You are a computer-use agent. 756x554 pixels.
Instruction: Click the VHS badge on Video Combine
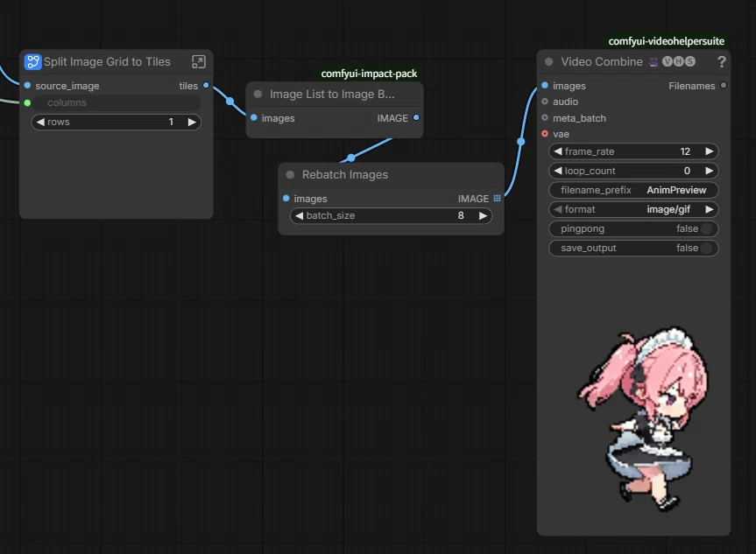(678, 61)
